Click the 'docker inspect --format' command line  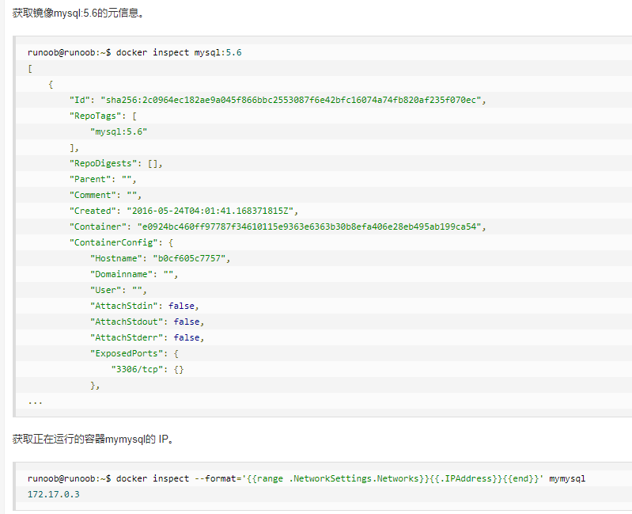(x=306, y=478)
